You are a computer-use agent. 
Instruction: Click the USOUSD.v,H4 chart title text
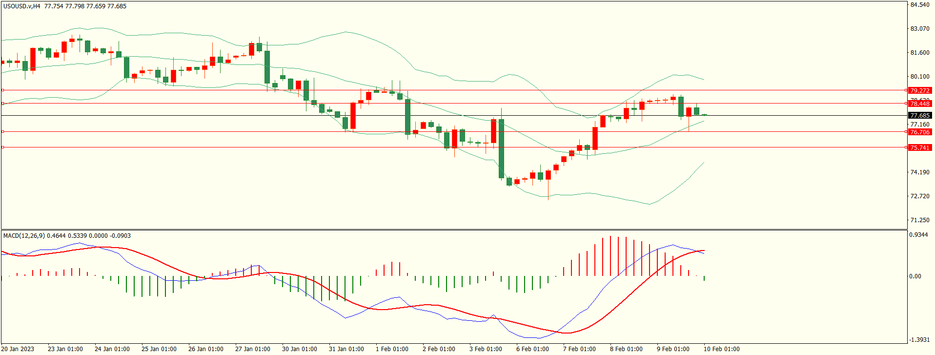(22, 6)
